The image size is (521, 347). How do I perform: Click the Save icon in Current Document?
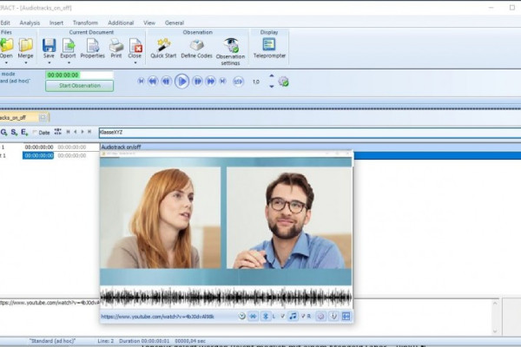(49, 45)
